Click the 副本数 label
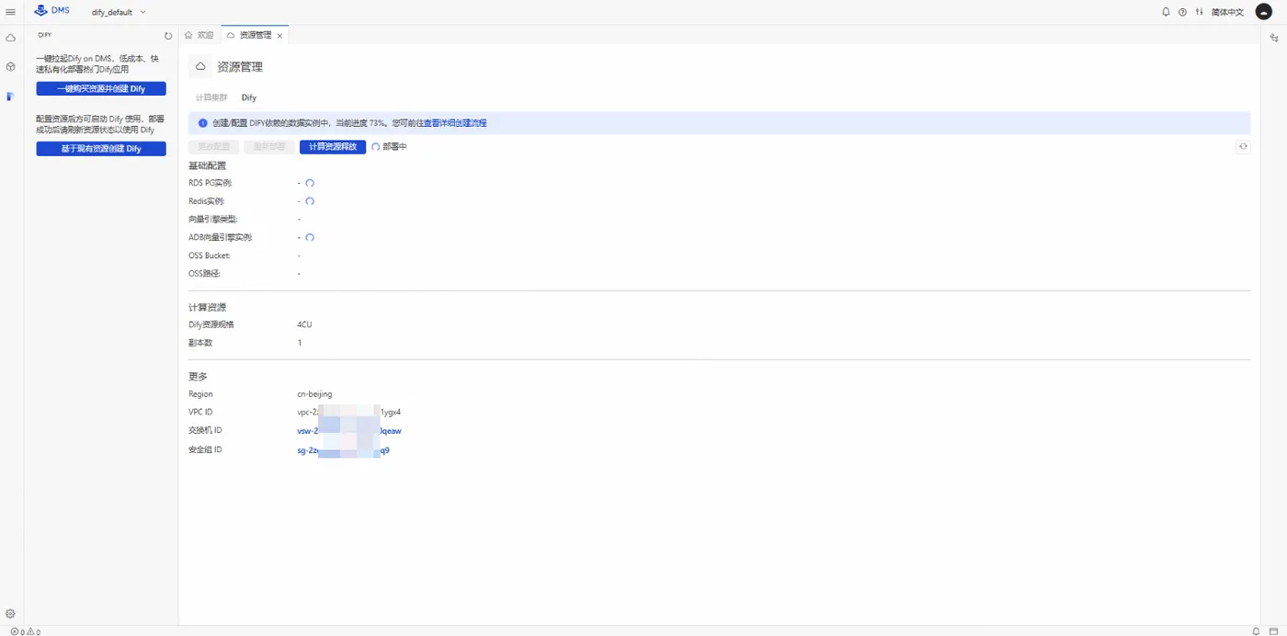 [x=200, y=343]
